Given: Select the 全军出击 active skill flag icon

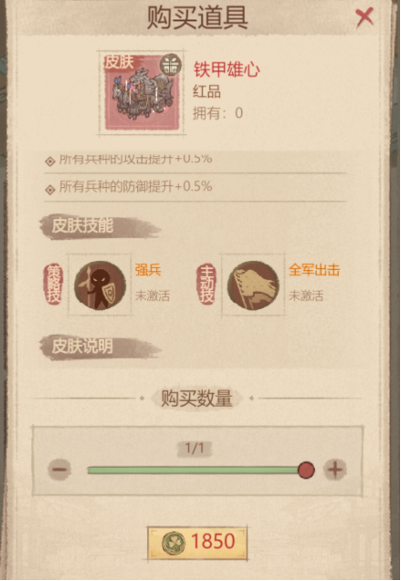Looking at the screenshot, I should (253, 285).
